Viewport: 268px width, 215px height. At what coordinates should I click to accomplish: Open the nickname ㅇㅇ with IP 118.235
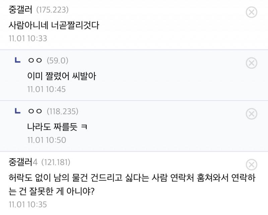pos(35,111)
